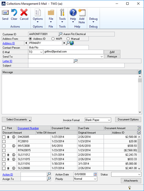Open the Tools wrench icon

62,12
